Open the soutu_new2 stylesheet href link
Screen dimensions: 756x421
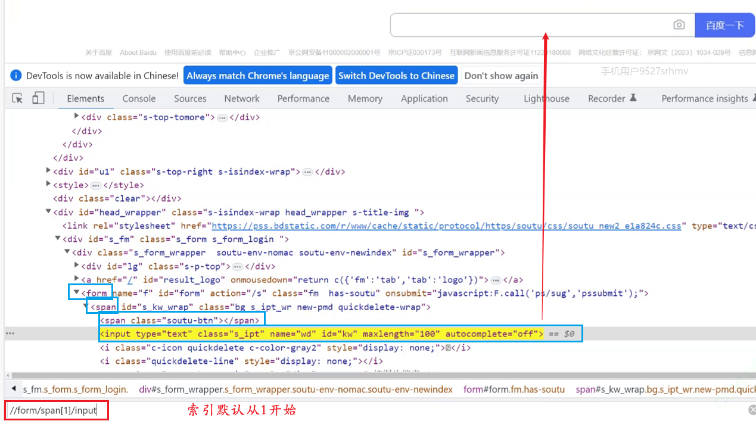coord(446,226)
